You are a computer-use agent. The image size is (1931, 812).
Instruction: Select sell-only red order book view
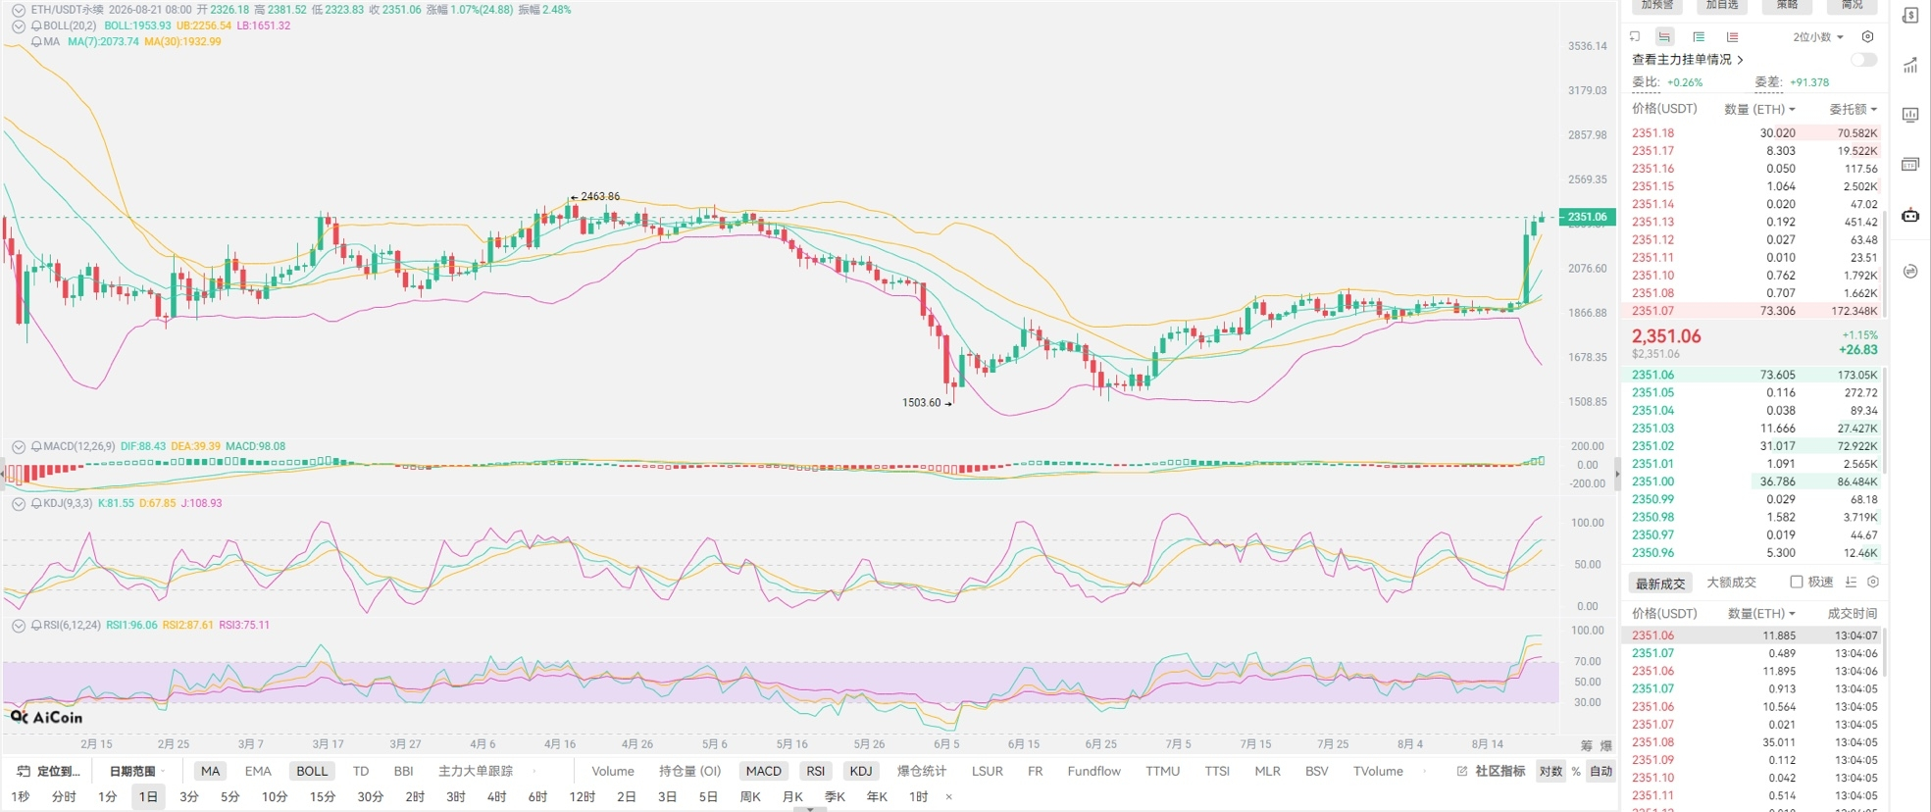[1733, 36]
